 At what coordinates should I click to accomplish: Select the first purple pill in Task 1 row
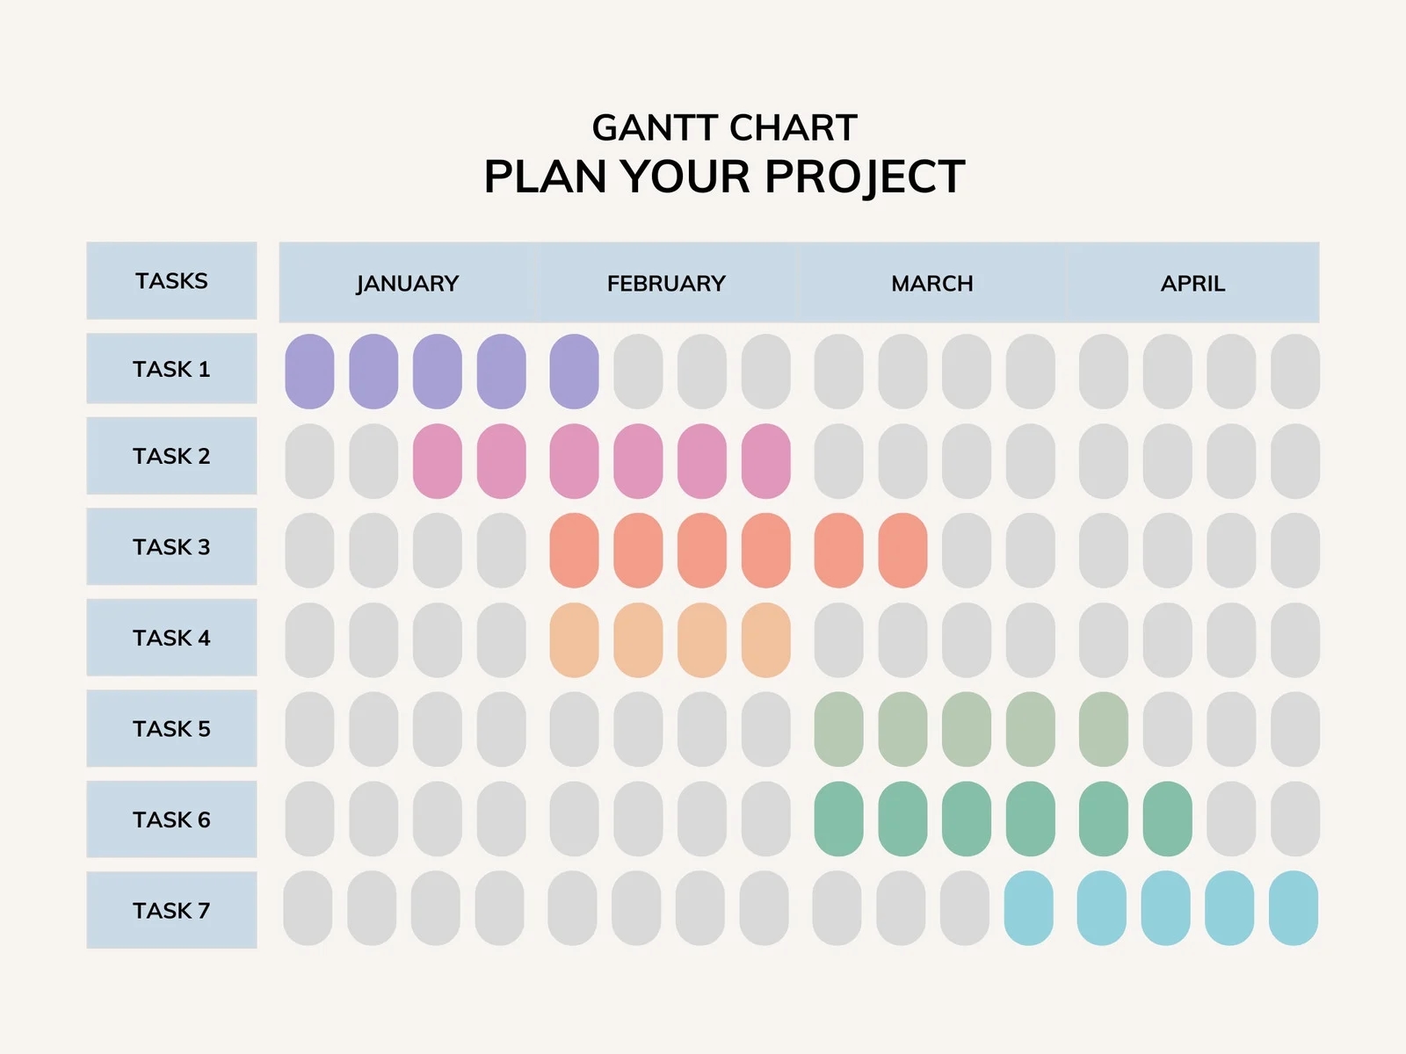tap(310, 372)
